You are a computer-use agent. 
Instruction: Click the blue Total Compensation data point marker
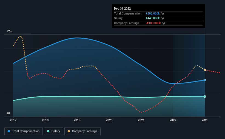pyautogui.click(x=205, y=80)
